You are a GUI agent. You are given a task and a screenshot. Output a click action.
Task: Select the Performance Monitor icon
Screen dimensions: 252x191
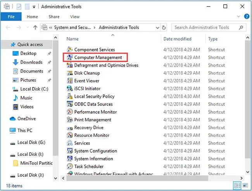[x=69, y=112]
